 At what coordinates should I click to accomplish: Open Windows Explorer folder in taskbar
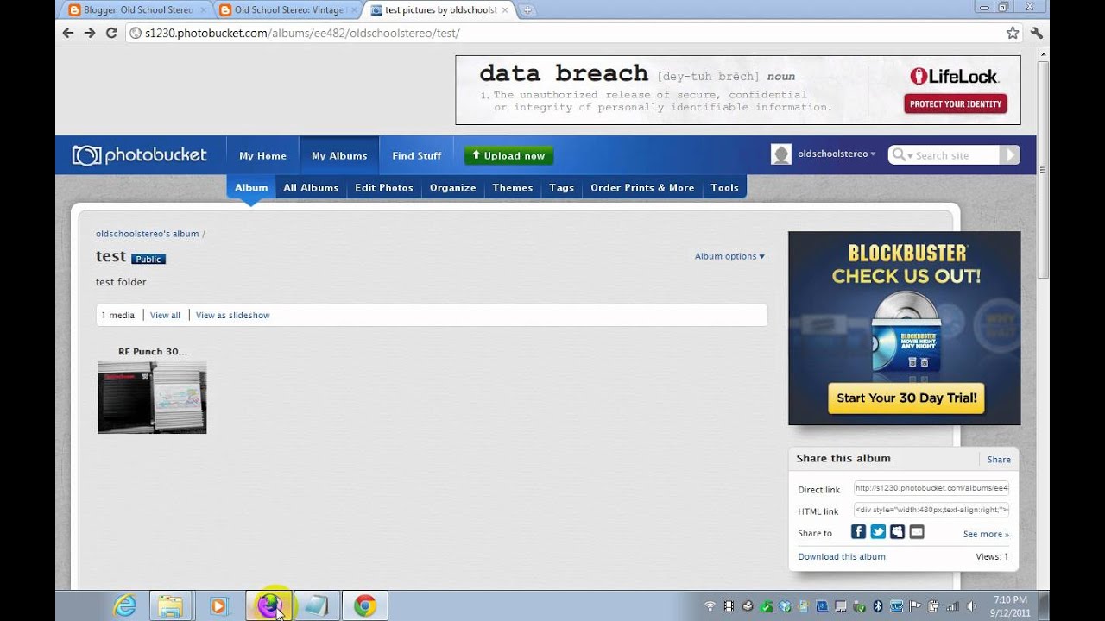click(171, 606)
